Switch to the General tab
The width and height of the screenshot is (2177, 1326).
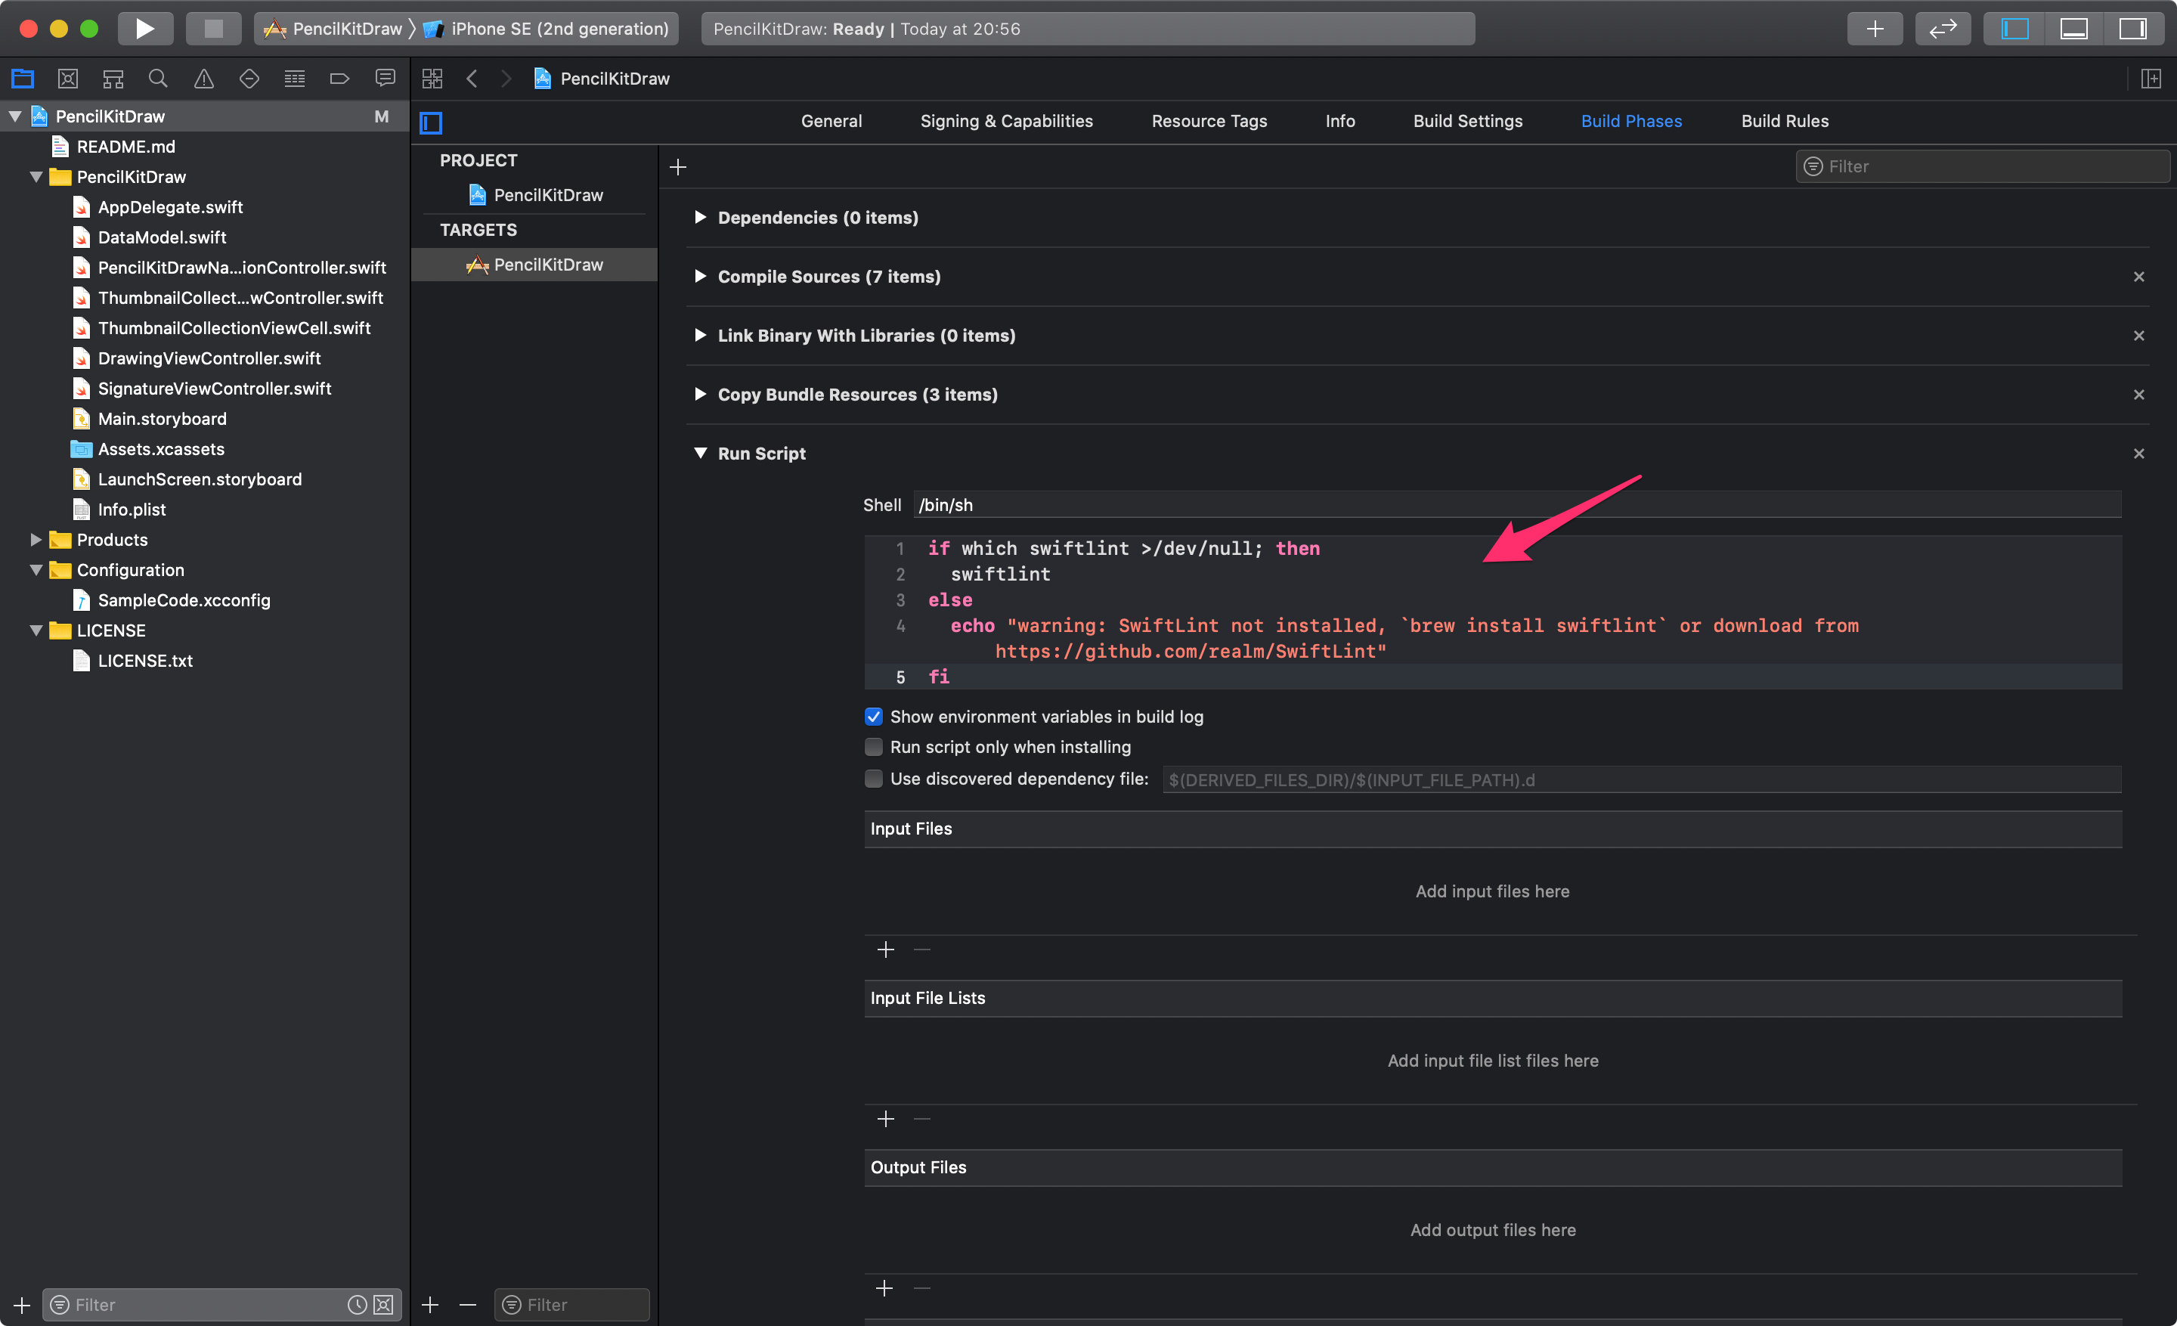[831, 121]
